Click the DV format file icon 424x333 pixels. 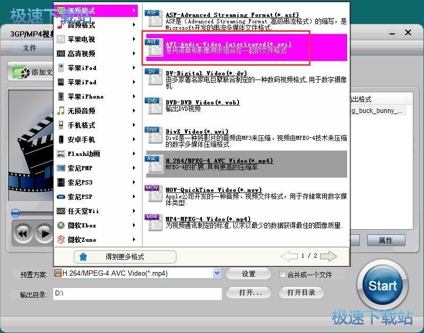[154, 76]
